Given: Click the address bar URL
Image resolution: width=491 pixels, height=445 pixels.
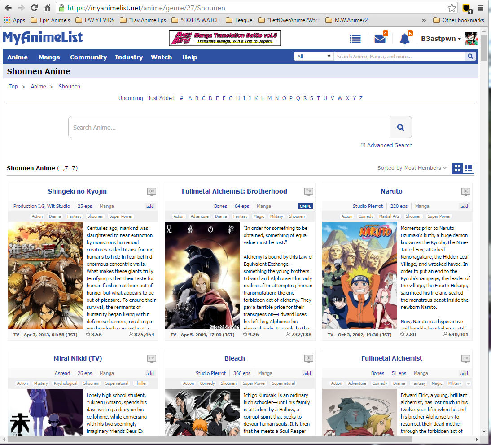Looking at the screenshot, I should [x=146, y=8].
